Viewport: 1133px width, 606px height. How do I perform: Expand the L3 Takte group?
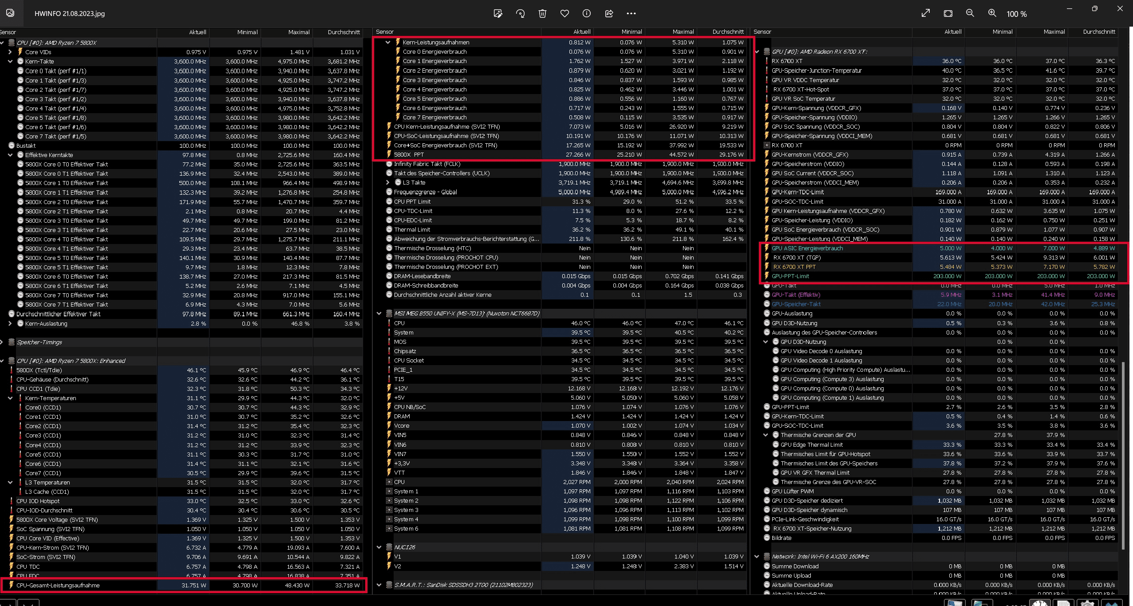tap(388, 182)
